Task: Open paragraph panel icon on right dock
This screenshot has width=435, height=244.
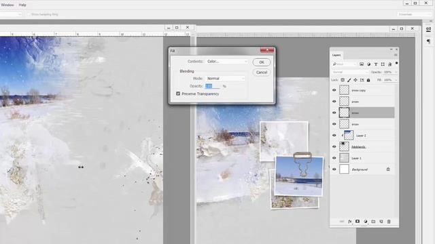Action: point(428,41)
